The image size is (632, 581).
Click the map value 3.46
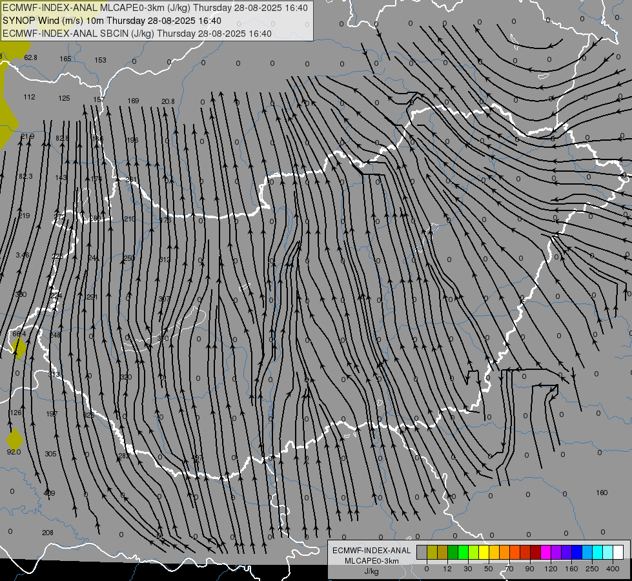point(23,255)
